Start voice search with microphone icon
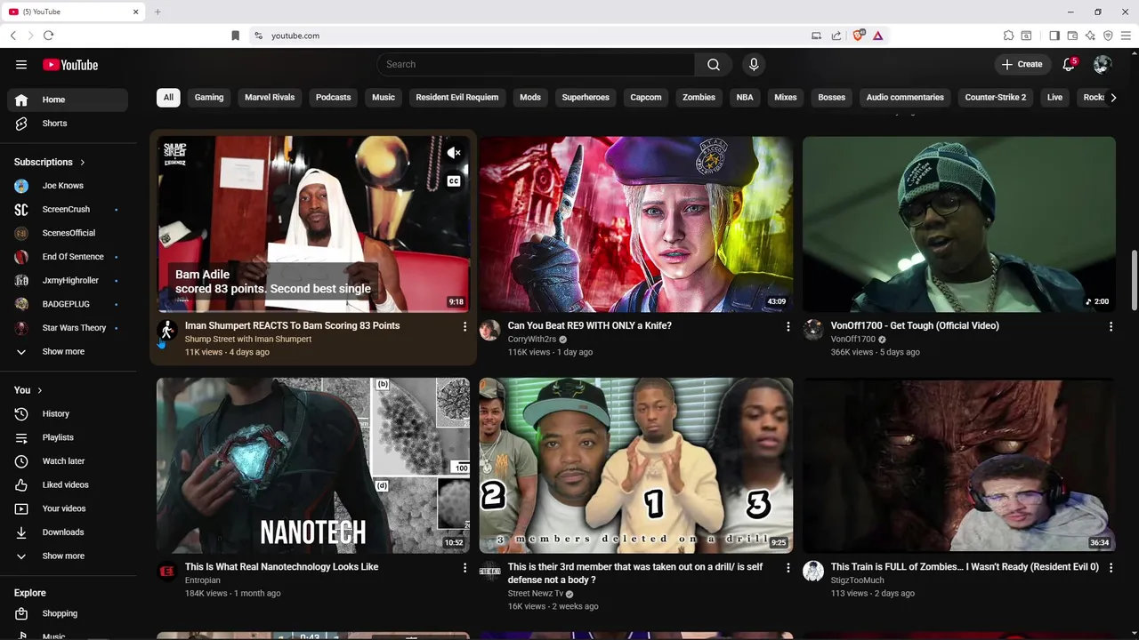The width and height of the screenshot is (1139, 640). pyautogui.click(x=754, y=65)
